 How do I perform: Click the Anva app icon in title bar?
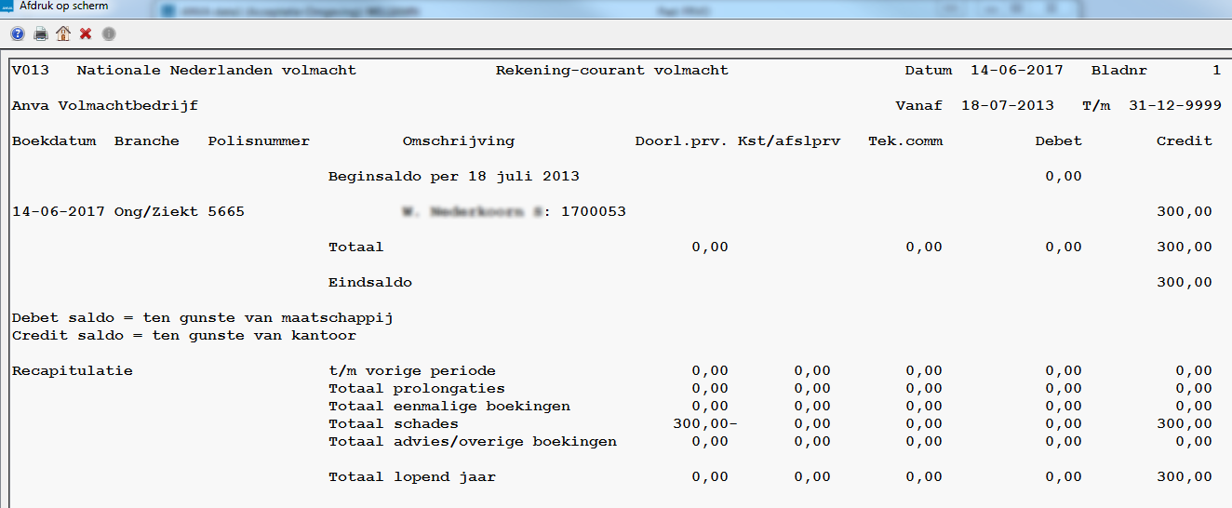point(7,7)
